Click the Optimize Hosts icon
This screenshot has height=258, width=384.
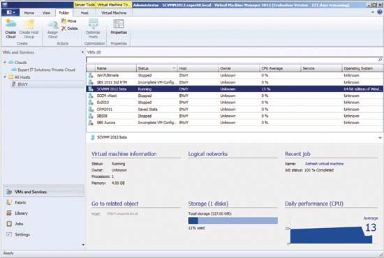pos(93,24)
